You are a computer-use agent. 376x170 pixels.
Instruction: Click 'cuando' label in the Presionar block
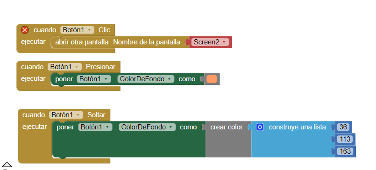click(32, 67)
